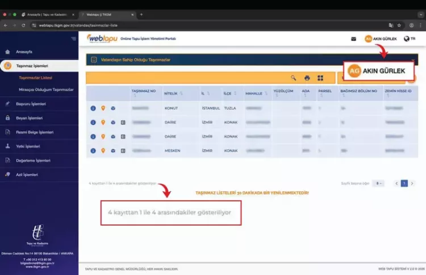Viewport: 426px width, 275px height.
Task: Click the info icon in the KONUT row
Action: point(93,108)
